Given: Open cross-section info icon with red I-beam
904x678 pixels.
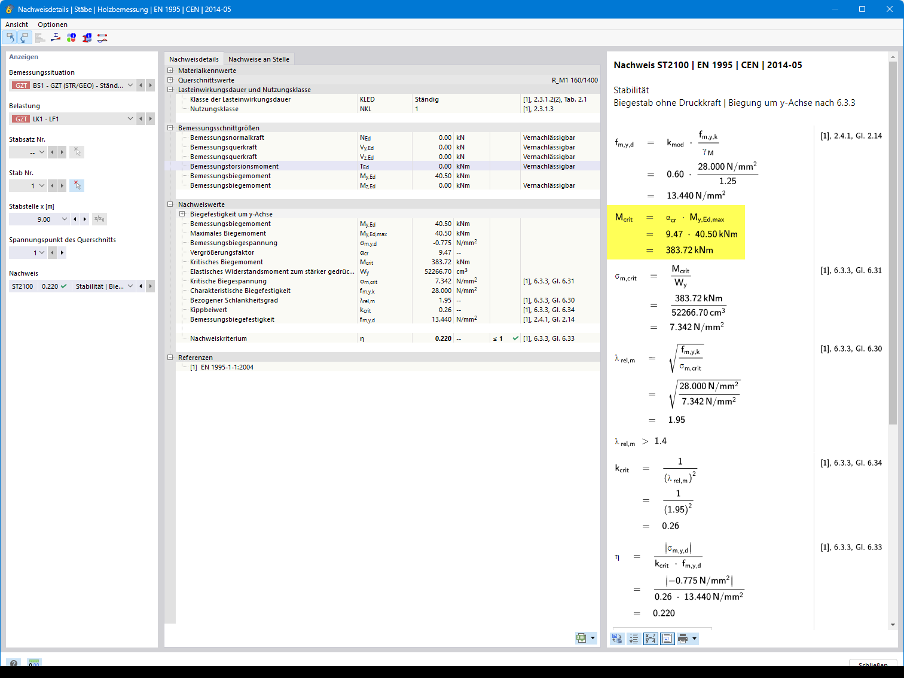Looking at the screenshot, I should click(87, 38).
